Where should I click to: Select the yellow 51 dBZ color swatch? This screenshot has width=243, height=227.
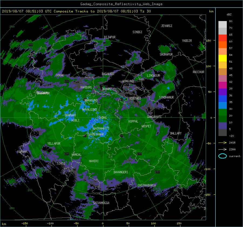pos(222,58)
